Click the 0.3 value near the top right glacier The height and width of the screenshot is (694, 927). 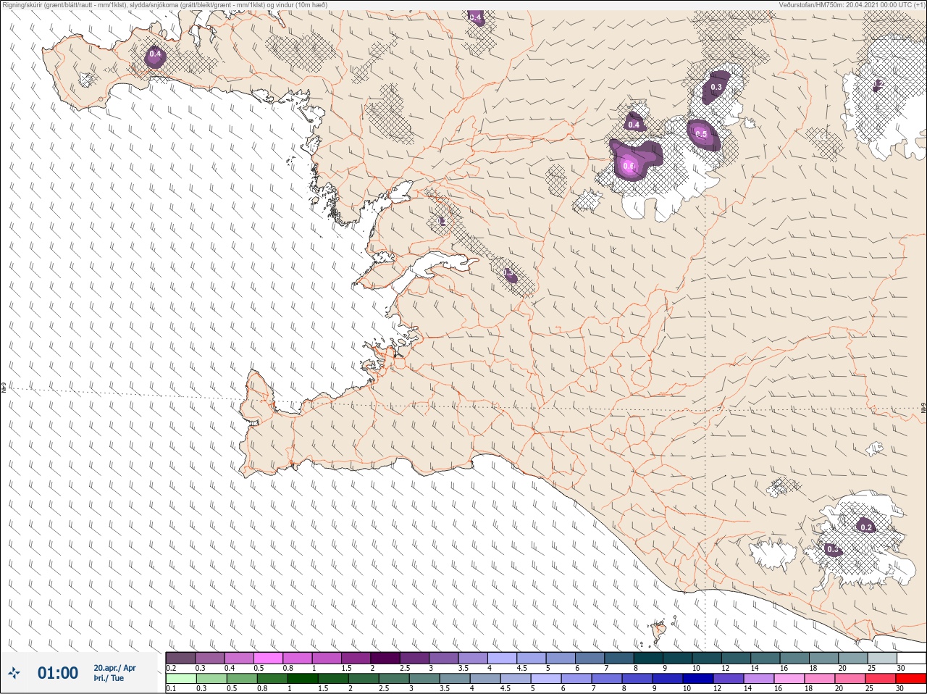click(716, 87)
